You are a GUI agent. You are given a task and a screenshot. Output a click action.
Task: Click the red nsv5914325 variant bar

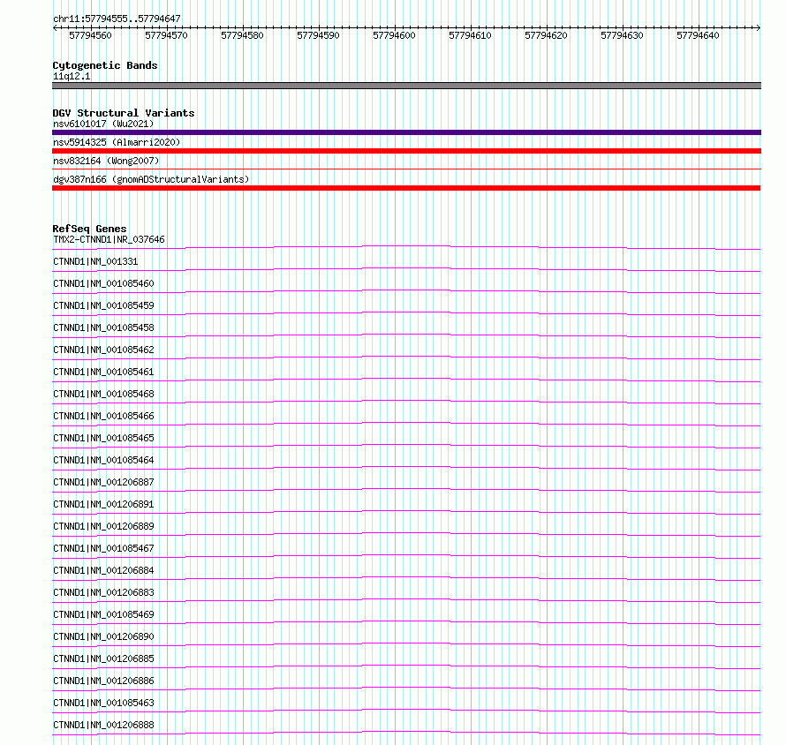(x=406, y=151)
